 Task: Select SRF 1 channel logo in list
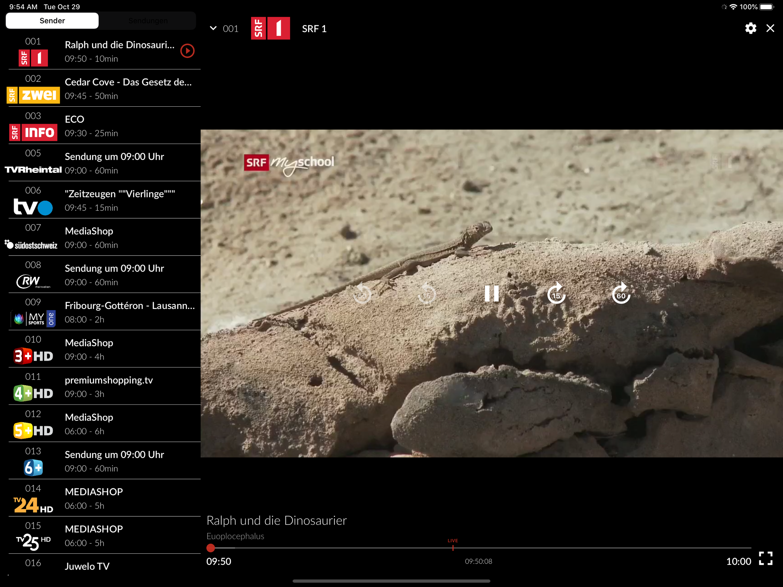tap(33, 58)
